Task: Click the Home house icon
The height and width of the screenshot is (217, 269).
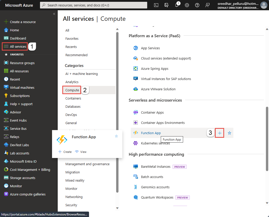Action: [x=6, y=30]
